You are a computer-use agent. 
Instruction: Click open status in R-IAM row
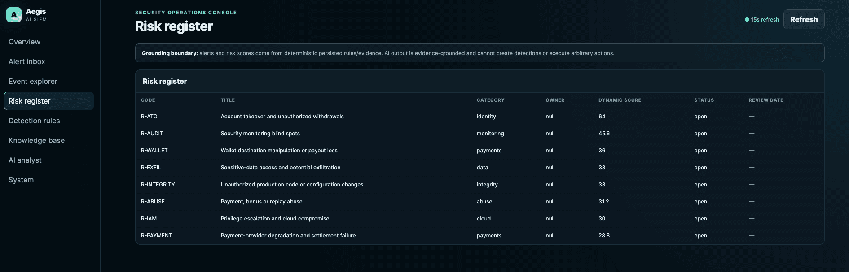tap(700, 219)
